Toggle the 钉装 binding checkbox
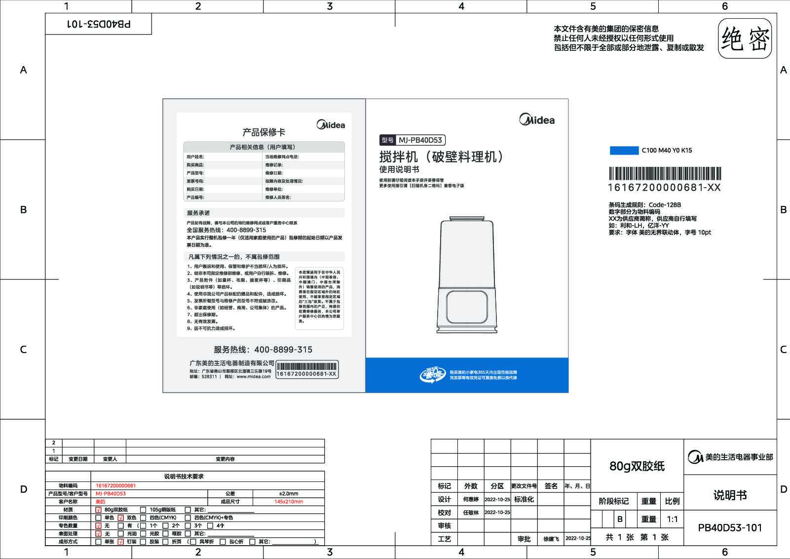The image size is (790, 559). tap(120, 541)
